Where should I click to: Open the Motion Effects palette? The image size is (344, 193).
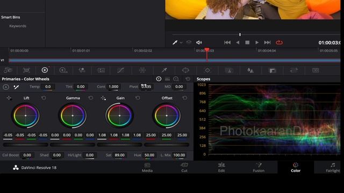point(101,70)
